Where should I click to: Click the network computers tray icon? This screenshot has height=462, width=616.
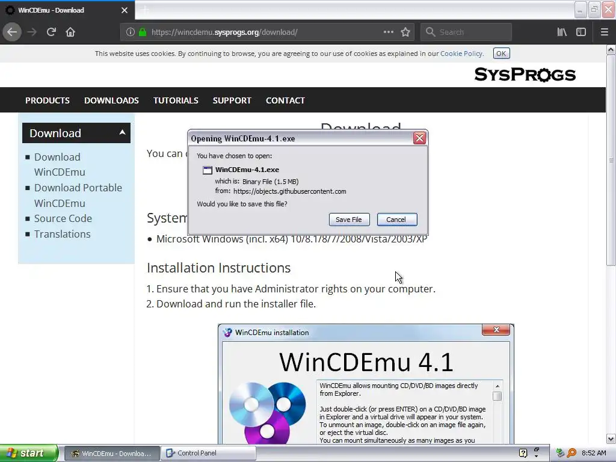[x=560, y=453]
